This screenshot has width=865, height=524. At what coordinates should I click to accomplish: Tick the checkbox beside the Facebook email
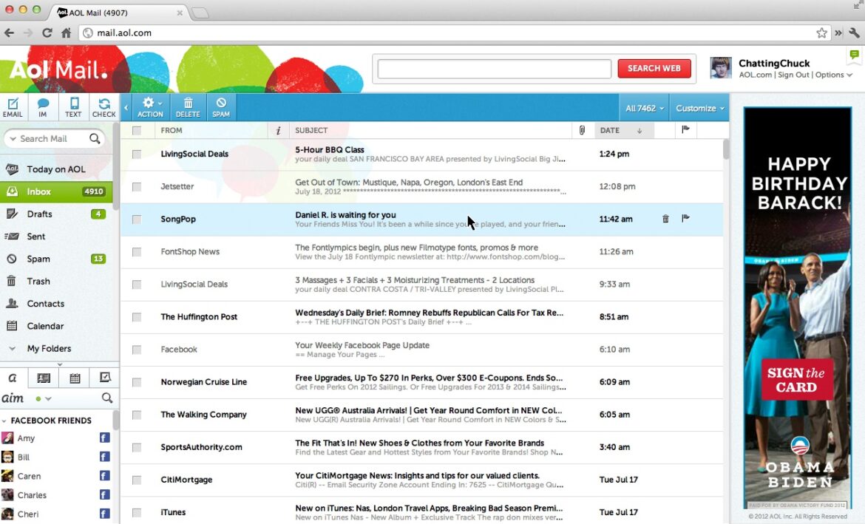136,349
